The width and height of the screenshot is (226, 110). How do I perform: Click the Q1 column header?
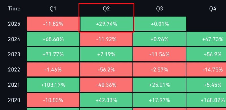coord(53,9)
